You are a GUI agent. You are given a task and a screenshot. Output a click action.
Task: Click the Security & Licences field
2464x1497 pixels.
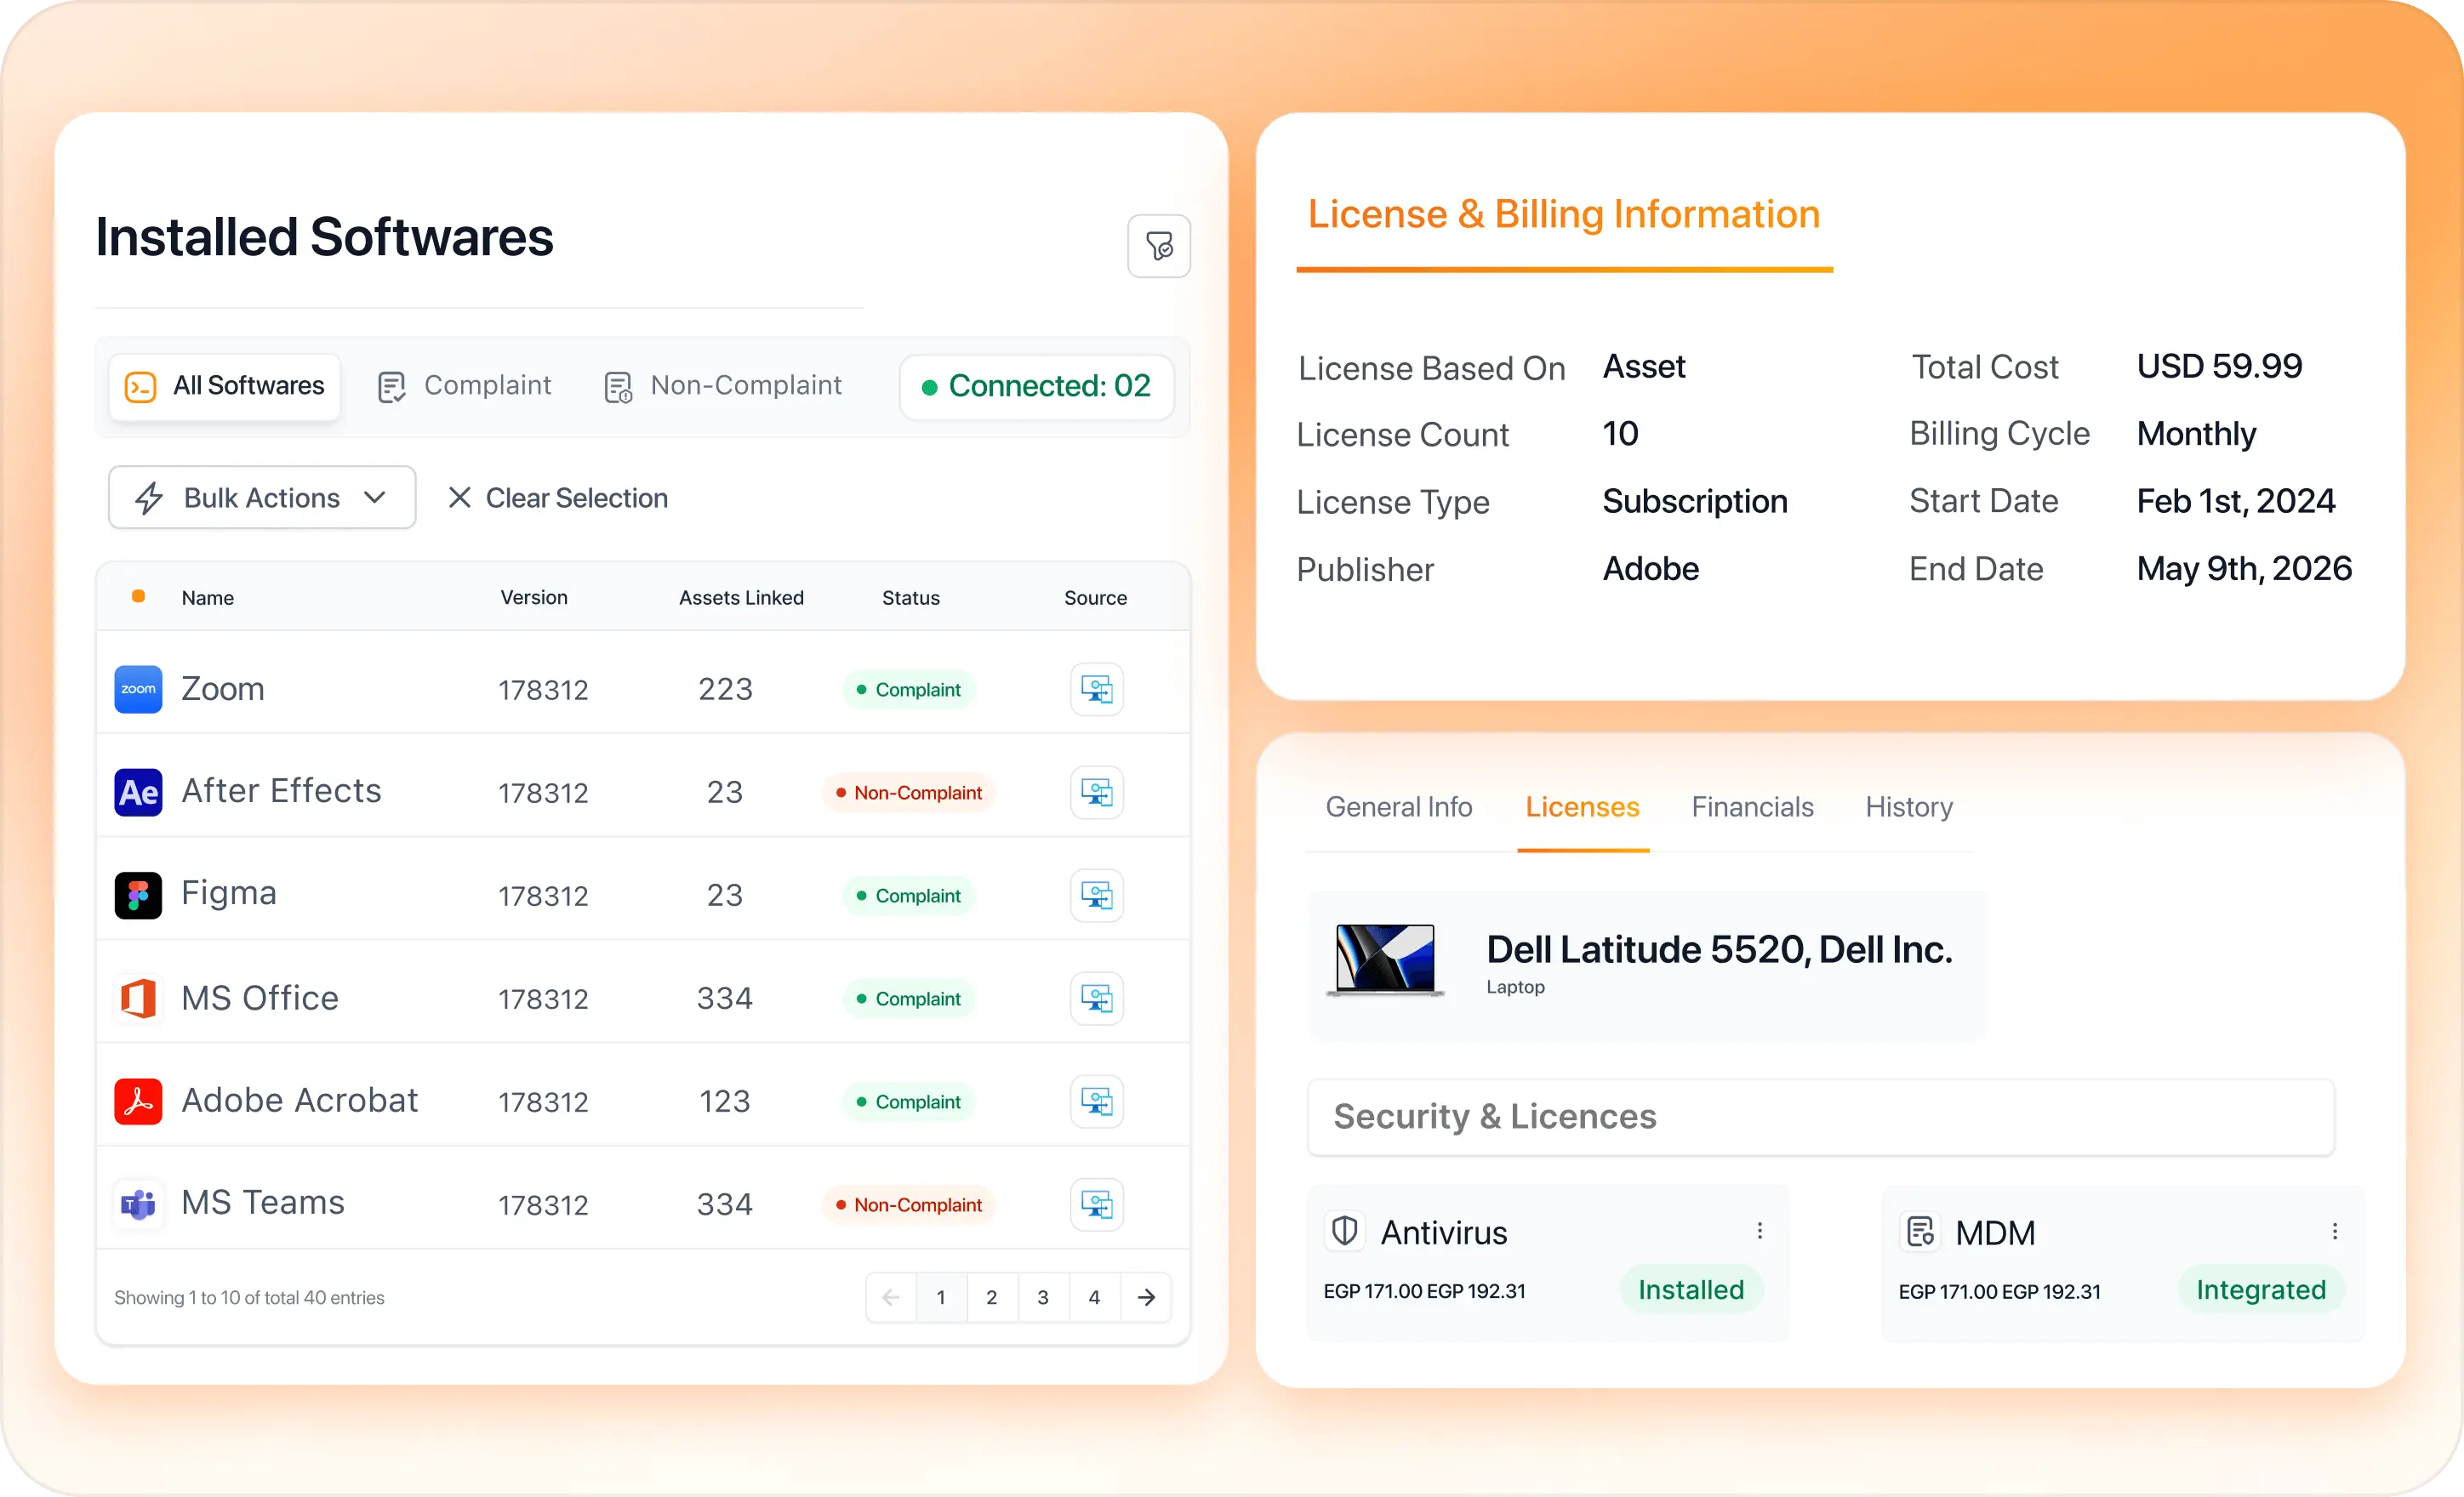pos(1820,1117)
